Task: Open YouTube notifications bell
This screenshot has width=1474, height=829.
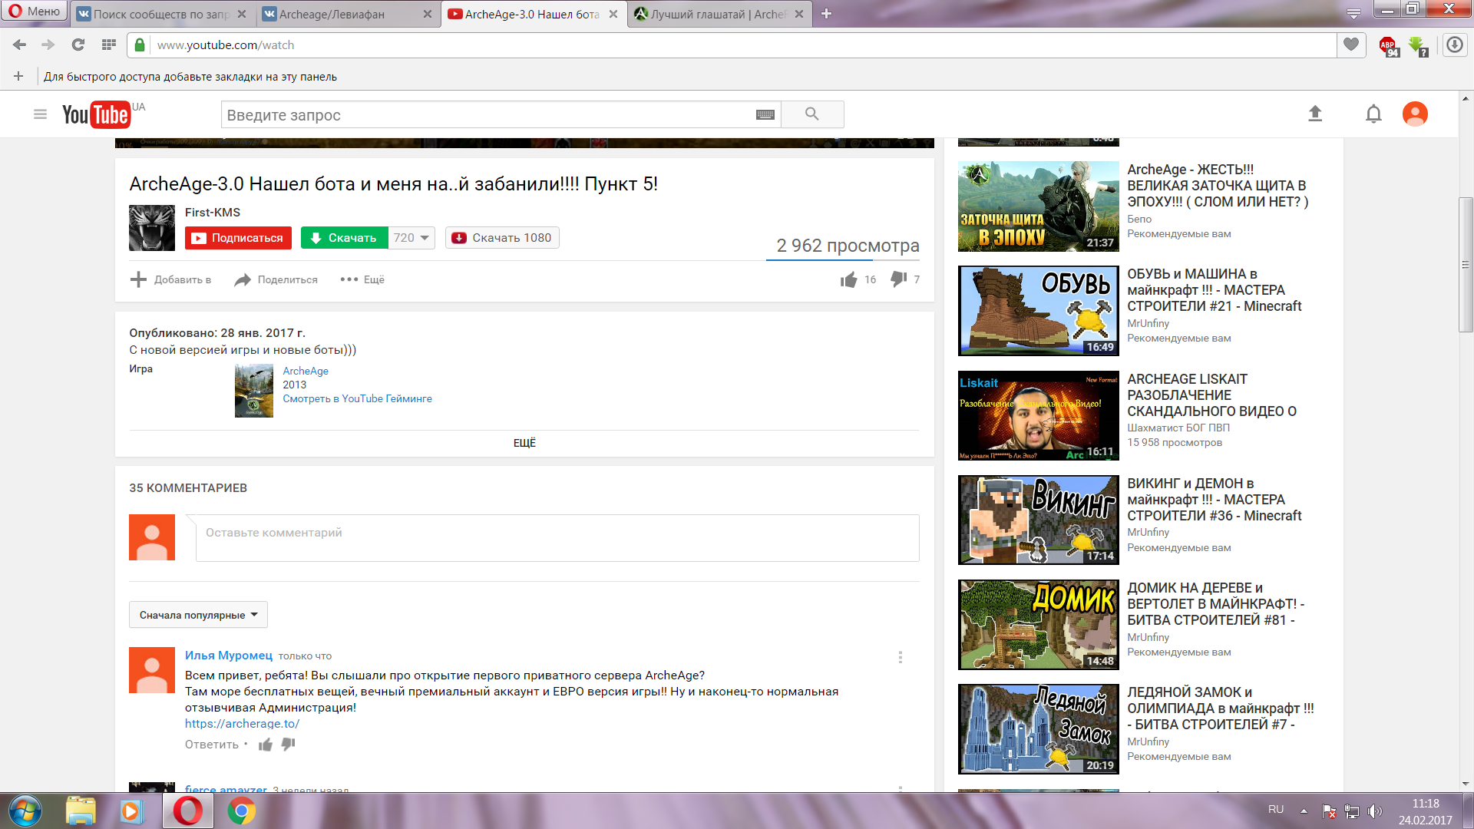Action: pyautogui.click(x=1373, y=114)
